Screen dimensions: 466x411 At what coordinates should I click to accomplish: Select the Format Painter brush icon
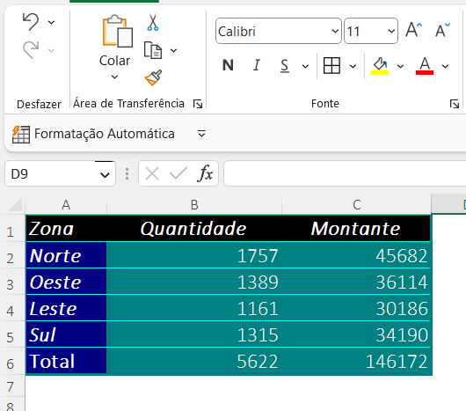click(153, 77)
